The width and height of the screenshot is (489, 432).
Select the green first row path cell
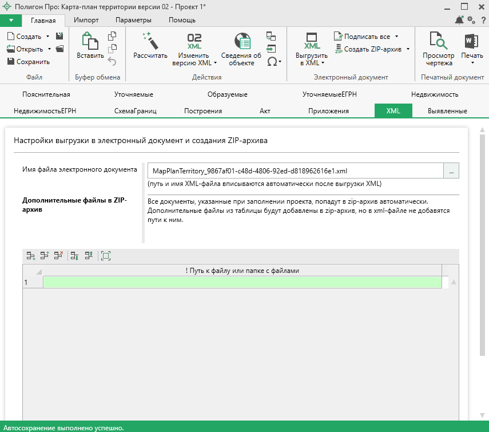coord(242,282)
